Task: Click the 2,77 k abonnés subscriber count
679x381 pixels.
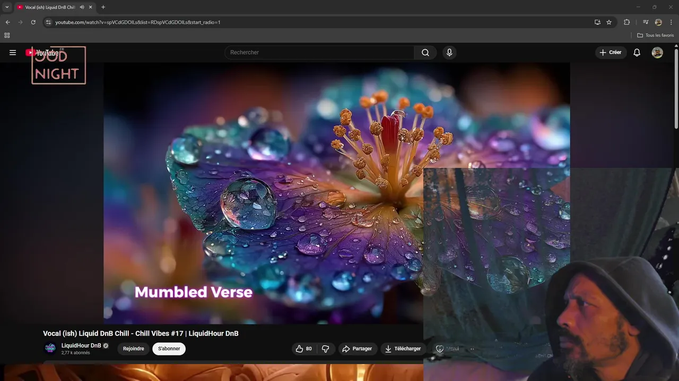Action: 75,353
